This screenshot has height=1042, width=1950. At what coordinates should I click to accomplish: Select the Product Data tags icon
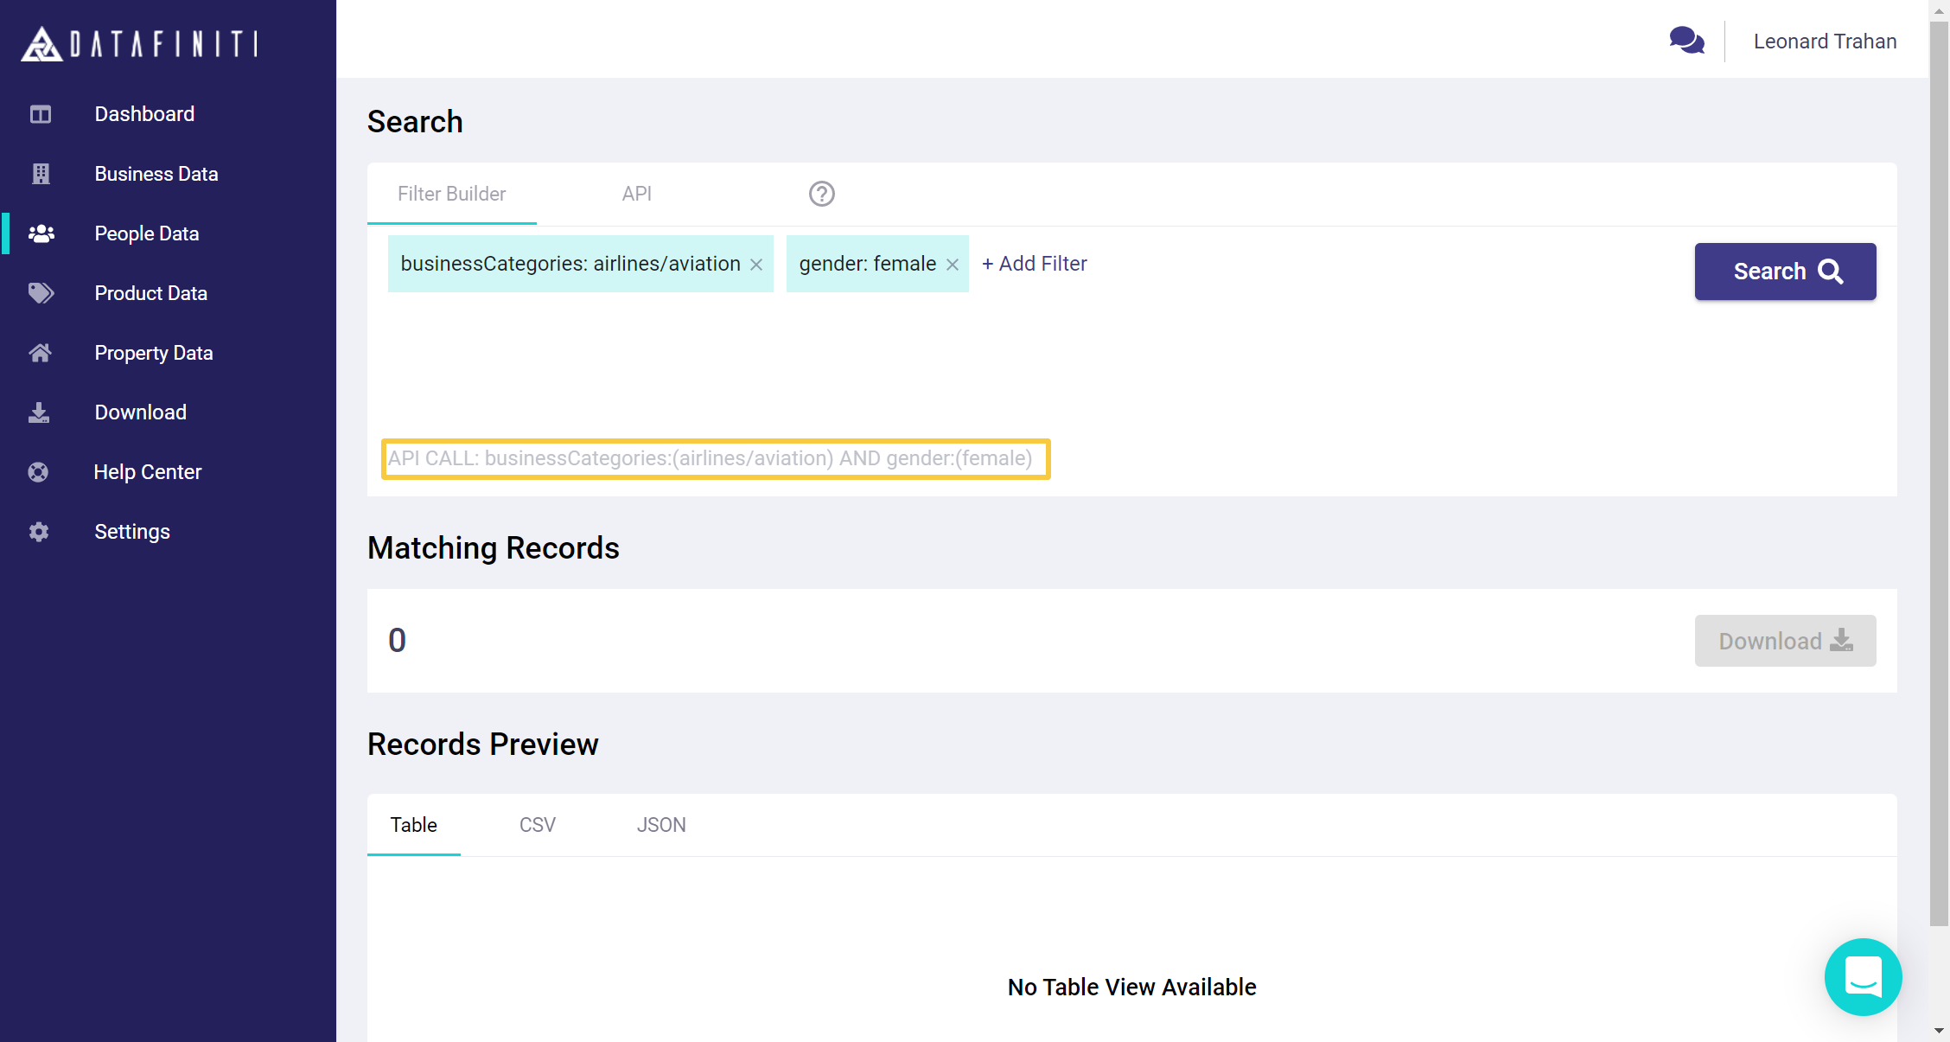coord(41,293)
